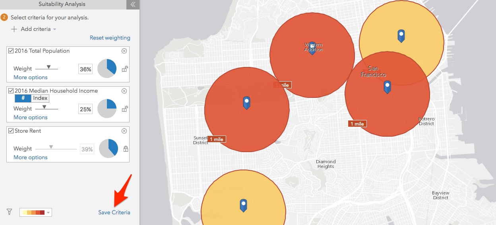Select the bottom yellow site pin
Screen dimensions: 496x225
coord(244,205)
